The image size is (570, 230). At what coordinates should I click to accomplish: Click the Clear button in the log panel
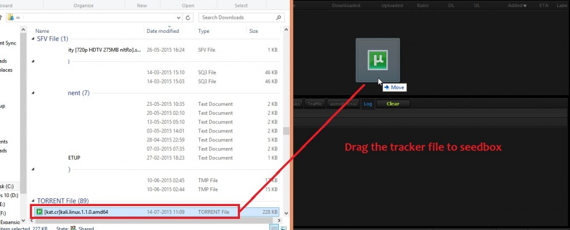point(393,104)
